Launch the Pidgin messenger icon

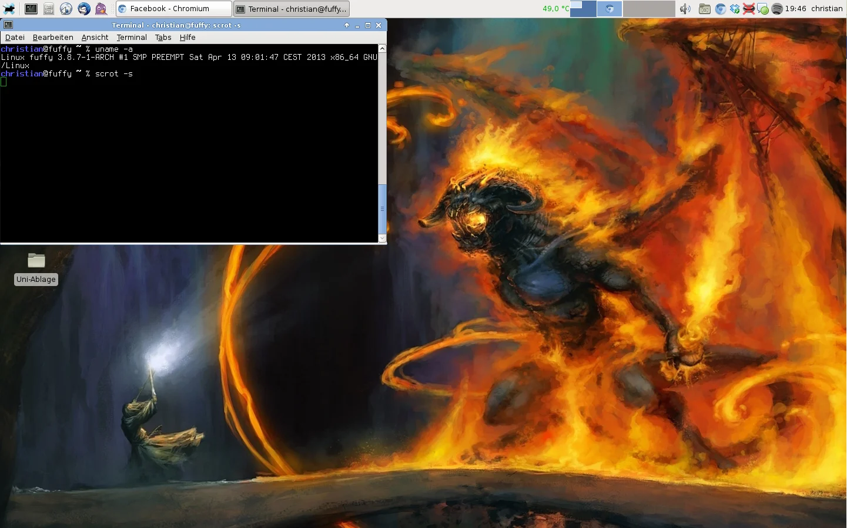pyautogui.click(x=101, y=9)
